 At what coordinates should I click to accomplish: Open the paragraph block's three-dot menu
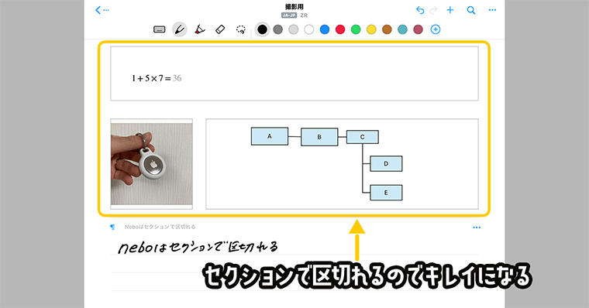point(477,228)
